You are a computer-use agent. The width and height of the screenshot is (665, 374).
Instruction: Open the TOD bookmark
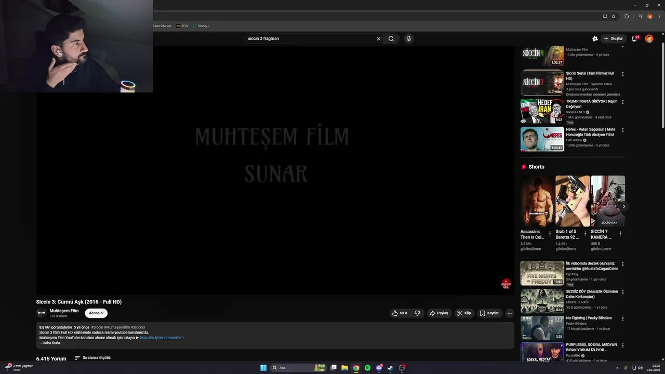[x=182, y=26]
